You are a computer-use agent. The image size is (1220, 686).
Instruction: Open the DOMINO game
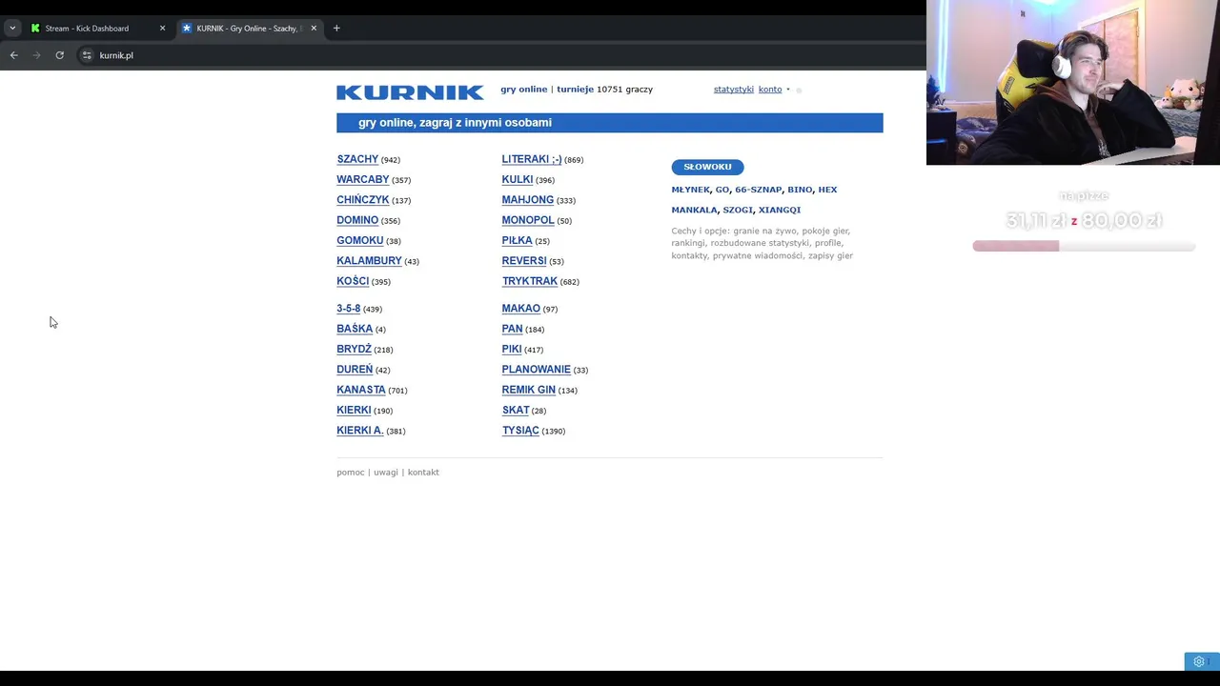(357, 220)
